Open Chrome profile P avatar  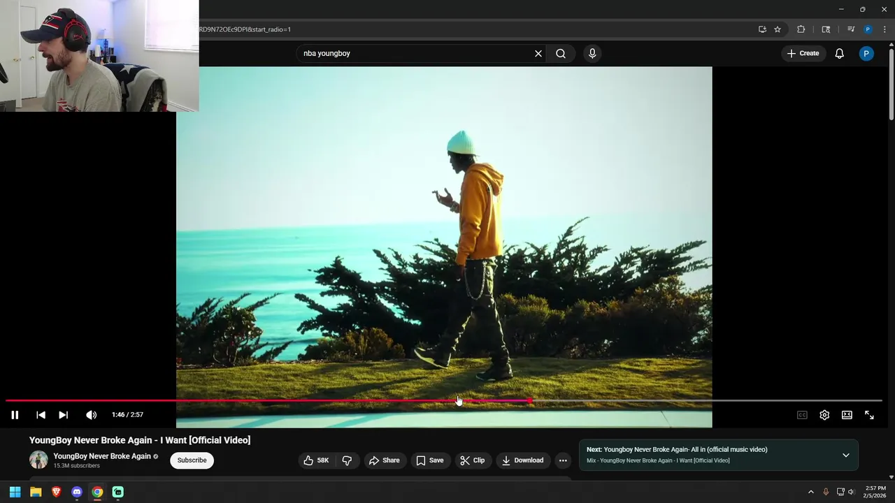pyautogui.click(x=868, y=29)
